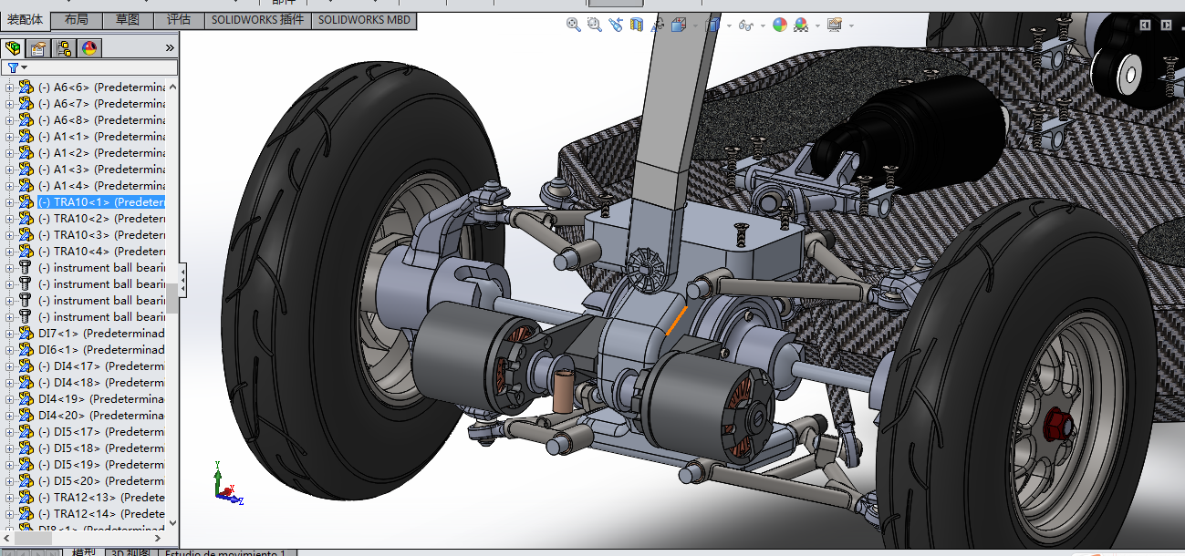Expand the A6<6> component node
This screenshot has width=1185, height=556.
(x=10, y=88)
